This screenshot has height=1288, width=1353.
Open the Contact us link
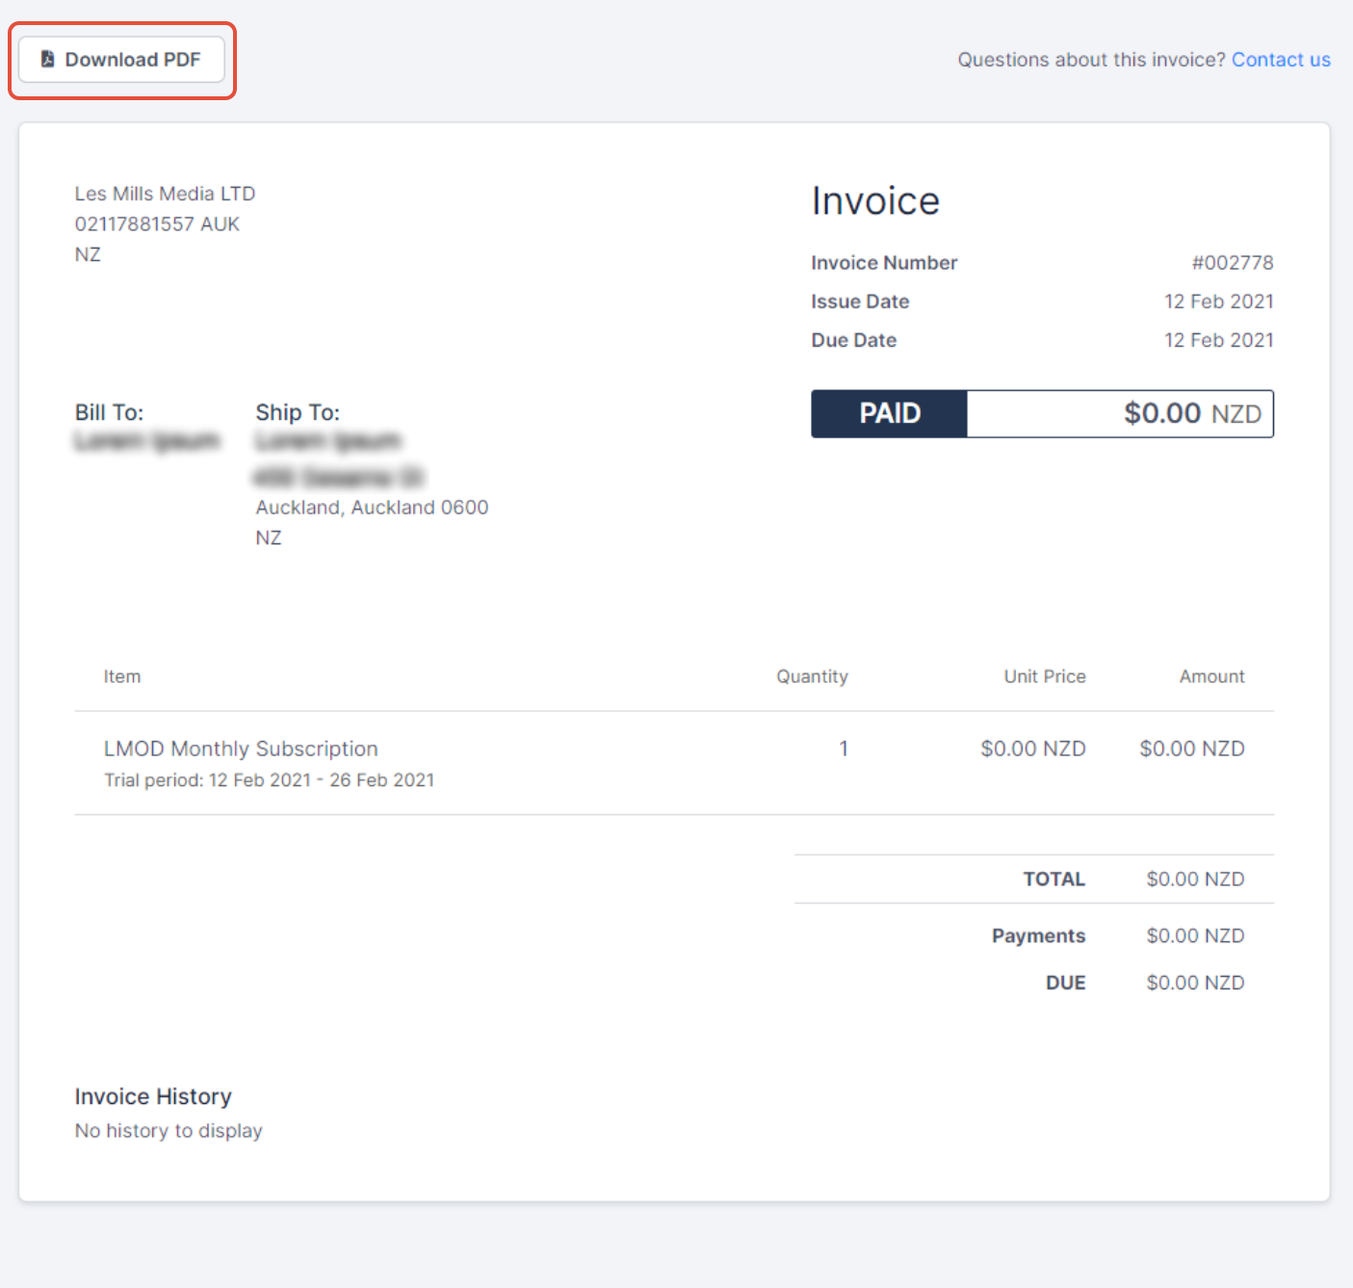tap(1281, 59)
